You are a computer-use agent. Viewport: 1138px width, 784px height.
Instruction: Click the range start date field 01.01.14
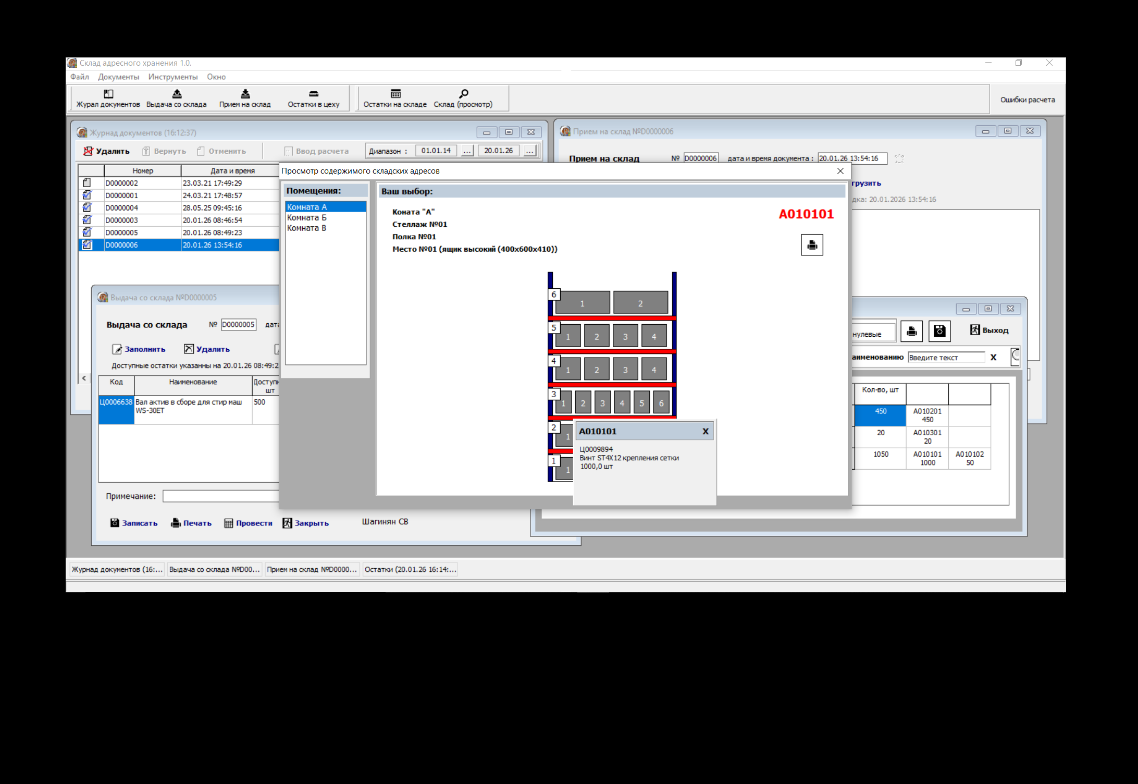(x=436, y=151)
